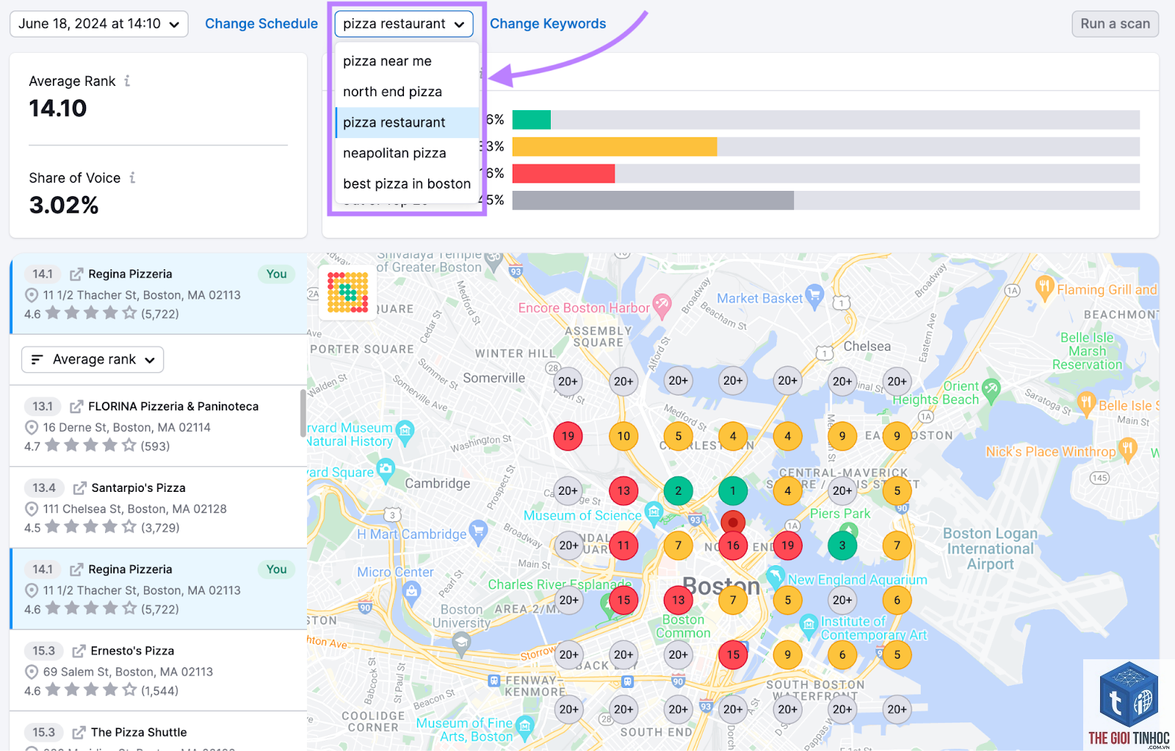
Task: Click Market Basket shopping cart pin
Action: tap(814, 296)
